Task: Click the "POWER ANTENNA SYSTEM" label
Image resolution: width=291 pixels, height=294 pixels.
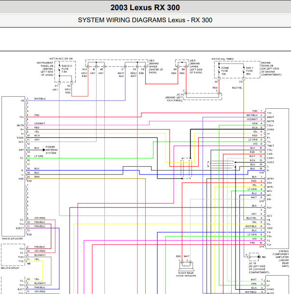Action: click(x=52, y=150)
